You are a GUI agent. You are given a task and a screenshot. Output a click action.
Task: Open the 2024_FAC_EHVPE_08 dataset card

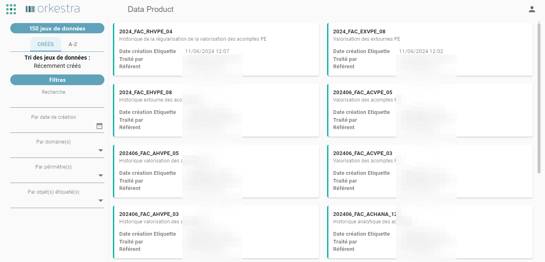pyautogui.click(x=216, y=110)
